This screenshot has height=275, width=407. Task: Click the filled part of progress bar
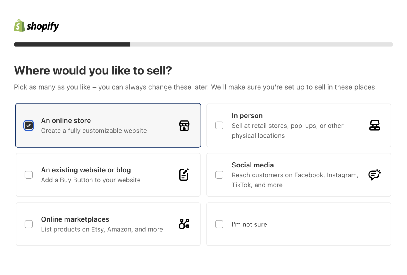pyautogui.click(x=72, y=44)
